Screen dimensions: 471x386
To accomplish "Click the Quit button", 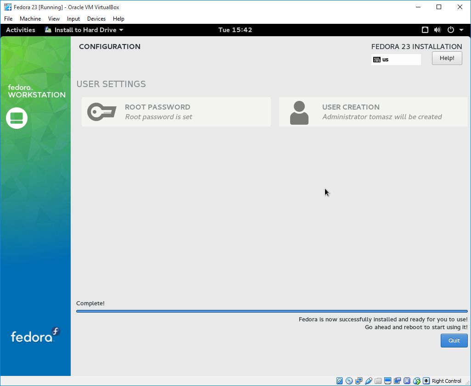I will pyautogui.click(x=454, y=341).
